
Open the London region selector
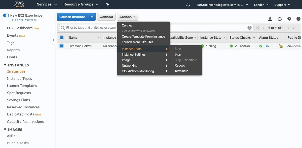point(261,5)
